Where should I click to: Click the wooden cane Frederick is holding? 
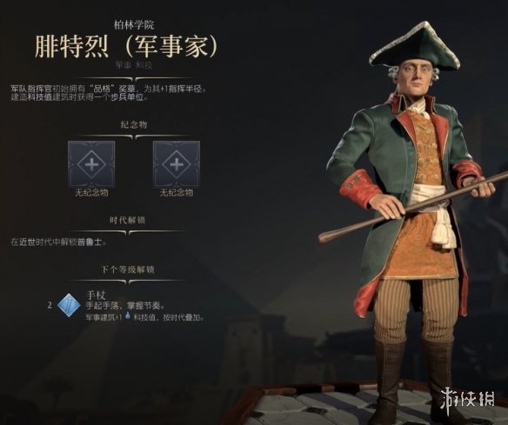(x=413, y=207)
